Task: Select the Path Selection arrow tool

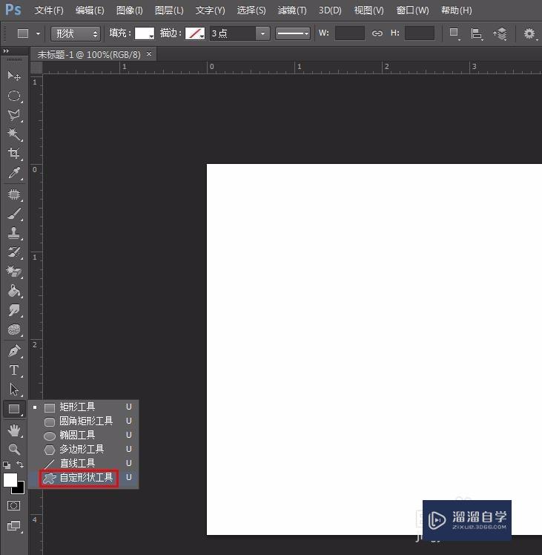Action: pyautogui.click(x=14, y=390)
